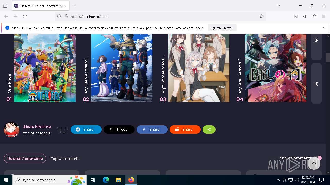The height and width of the screenshot is (185, 330).
Task: Dismiss the Firefox refresh notification bar
Action: tap(324, 28)
